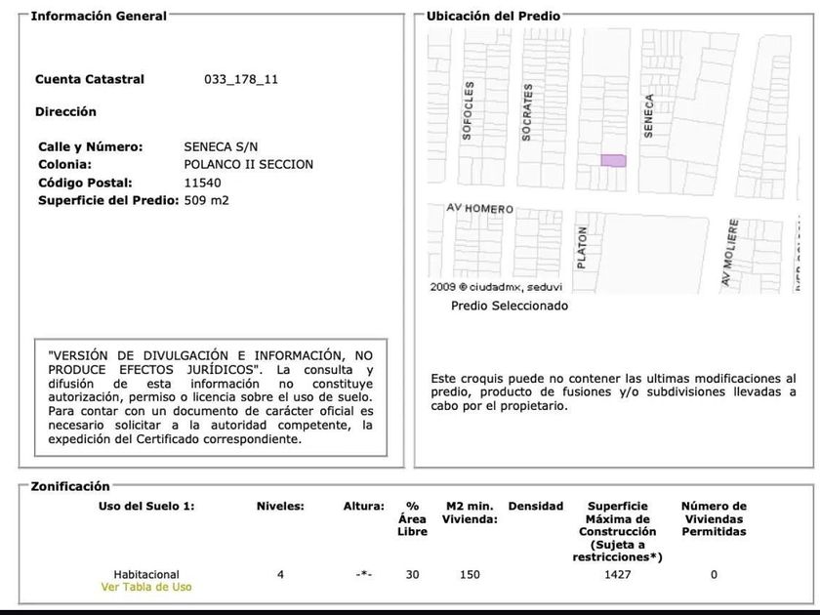Click the 509 m2 surface value
The height and width of the screenshot is (615, 820).
click(x=207, y=201)
